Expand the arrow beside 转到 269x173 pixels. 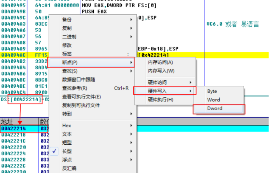coord(131,114)
